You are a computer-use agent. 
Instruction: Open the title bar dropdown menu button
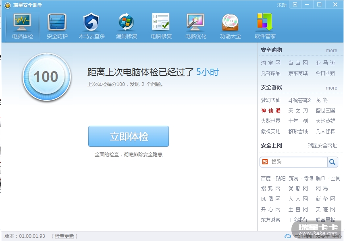click(x=295, y=4)
